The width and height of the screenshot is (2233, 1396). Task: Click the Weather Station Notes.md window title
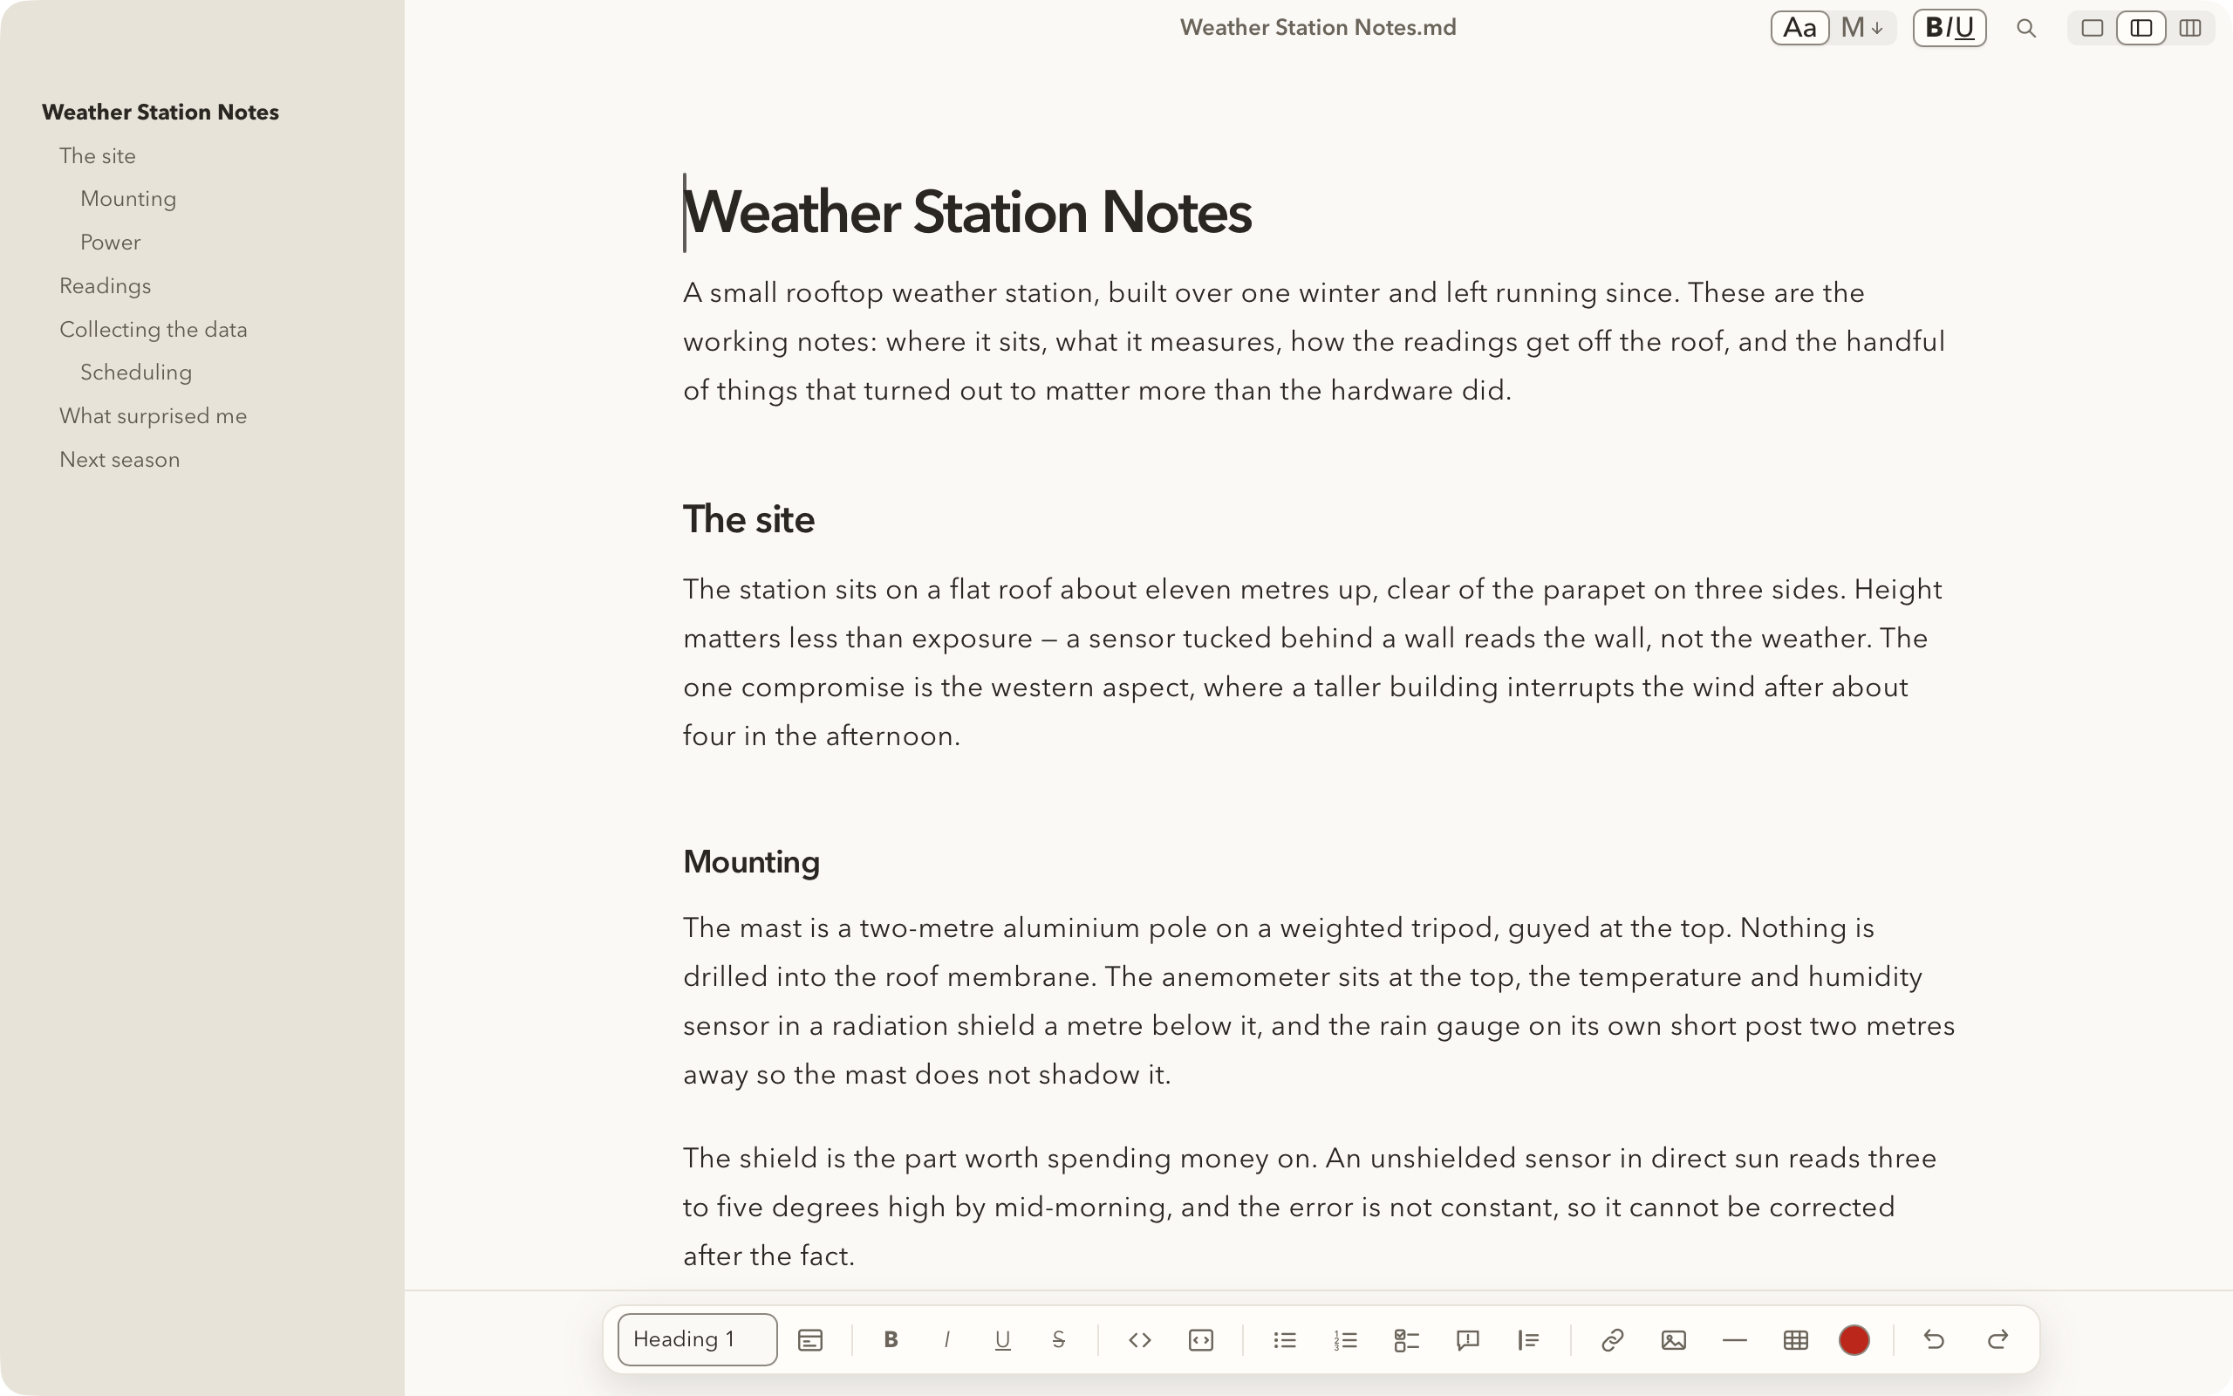pyautogui.click(x=1318, y=28)
